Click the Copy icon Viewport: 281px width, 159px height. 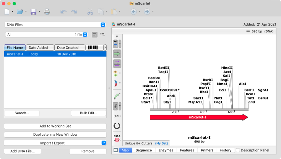pyautogui.click(x=101, y=11)
